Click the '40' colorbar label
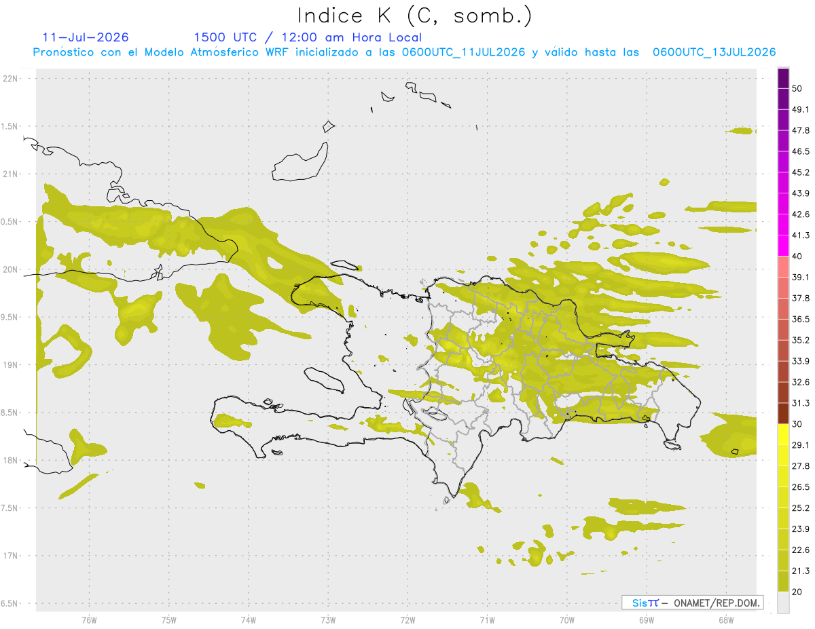 [x=798, y=256]
